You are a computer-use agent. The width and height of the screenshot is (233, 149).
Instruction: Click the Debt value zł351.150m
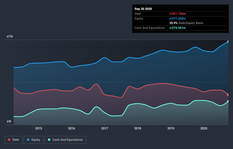[x=178, y=14]
